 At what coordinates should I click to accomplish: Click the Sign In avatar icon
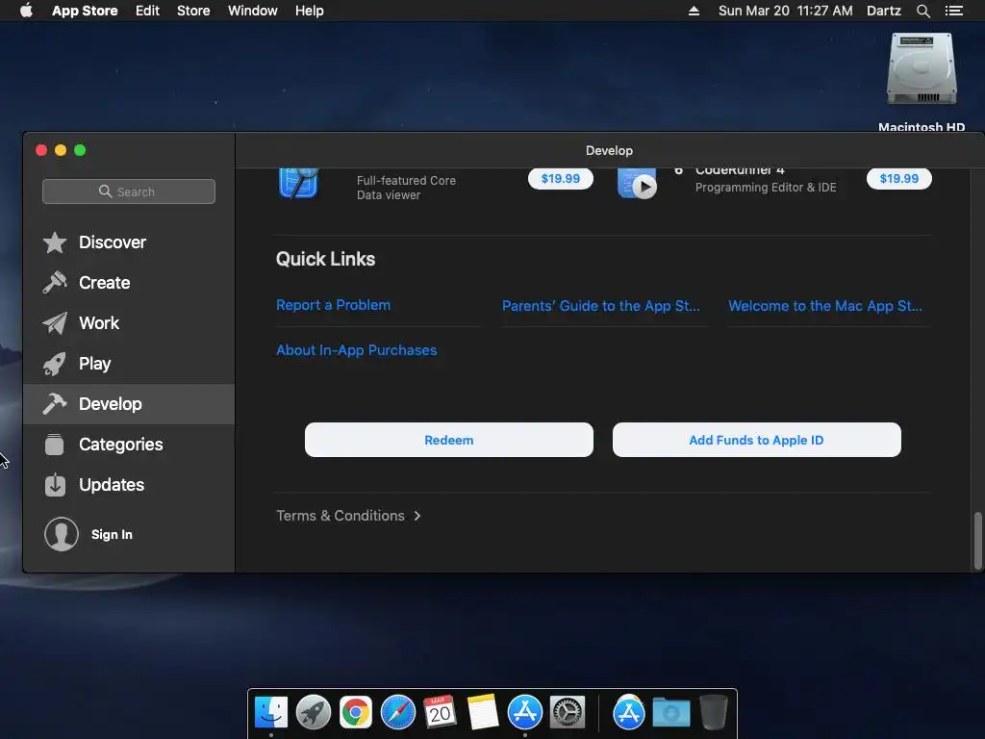tap(61, 534)
